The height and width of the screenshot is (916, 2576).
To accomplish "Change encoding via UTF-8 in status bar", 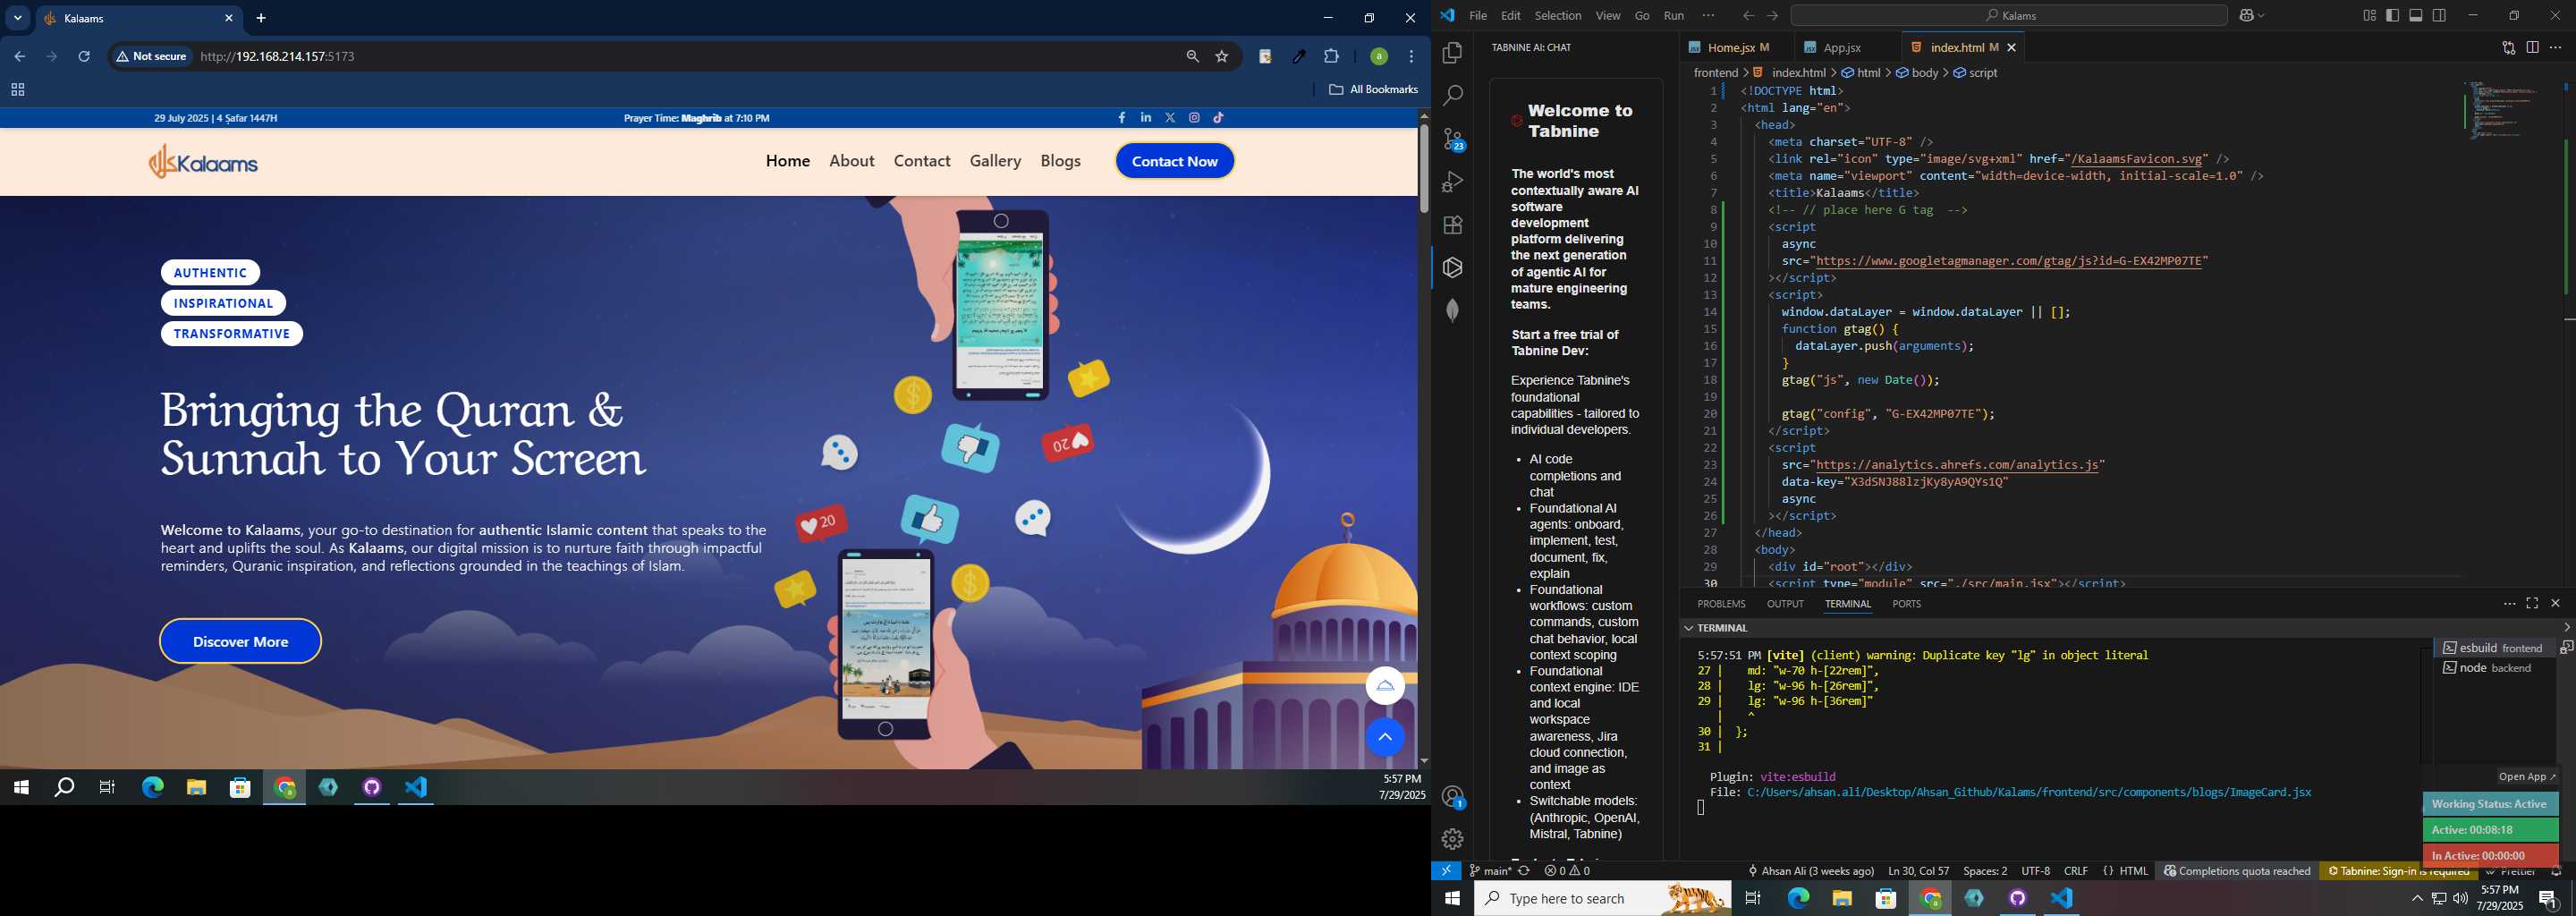I will (2035, 871).
